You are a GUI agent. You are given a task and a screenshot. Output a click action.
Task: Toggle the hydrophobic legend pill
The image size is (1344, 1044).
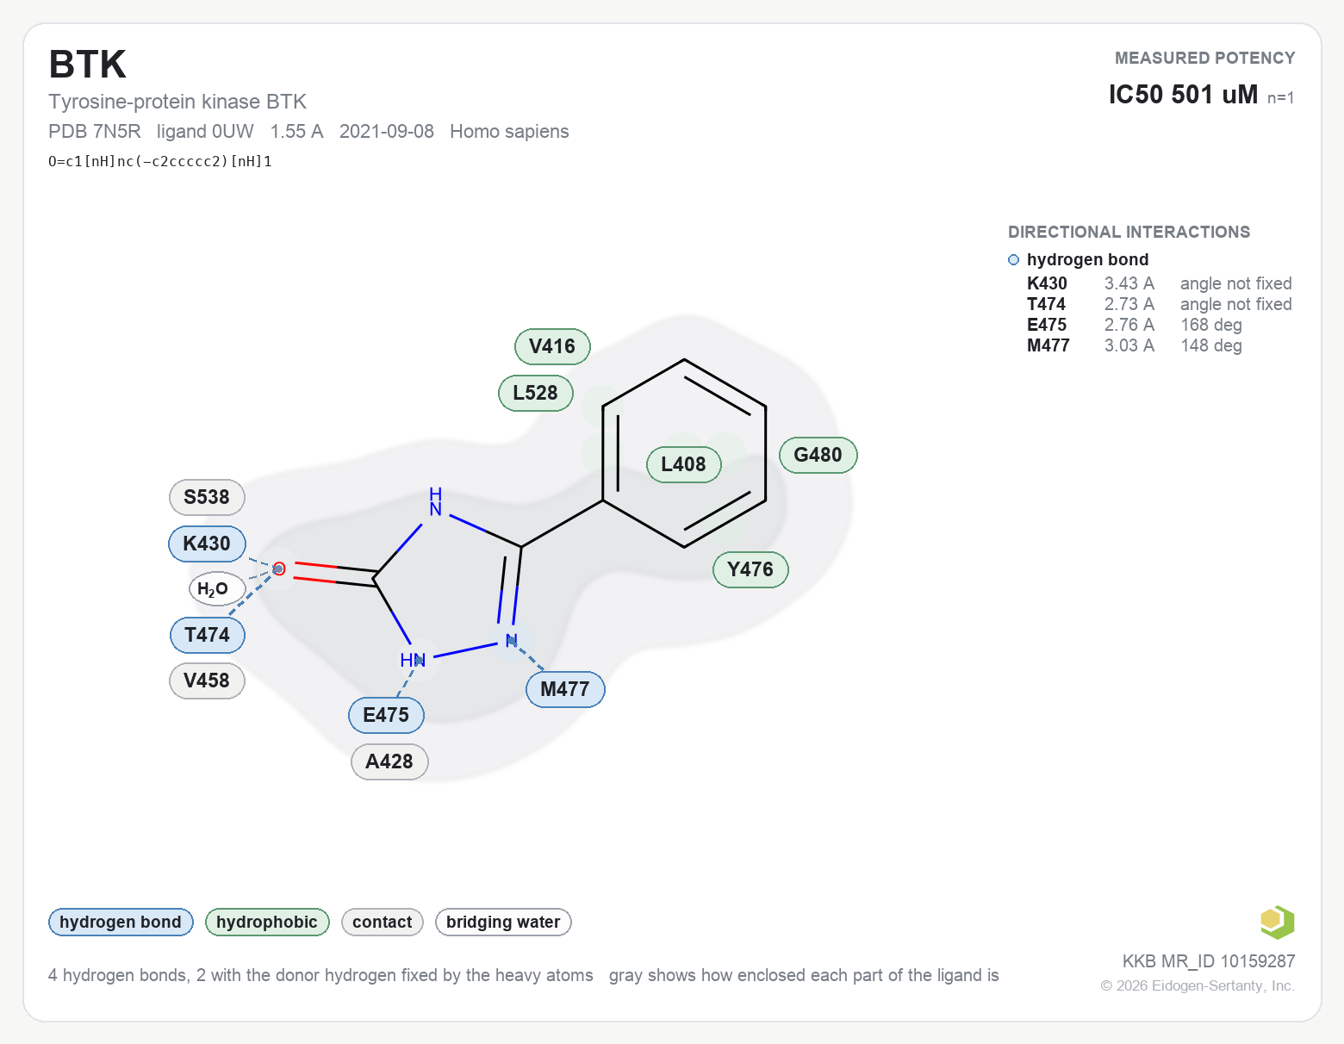[267, 922]
